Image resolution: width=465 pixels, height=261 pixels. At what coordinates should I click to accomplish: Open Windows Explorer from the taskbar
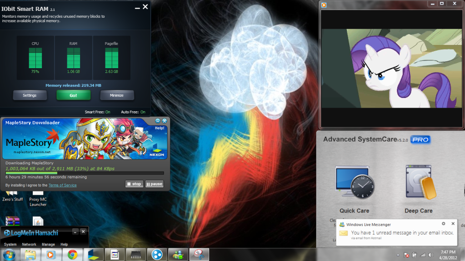(30, 255)
